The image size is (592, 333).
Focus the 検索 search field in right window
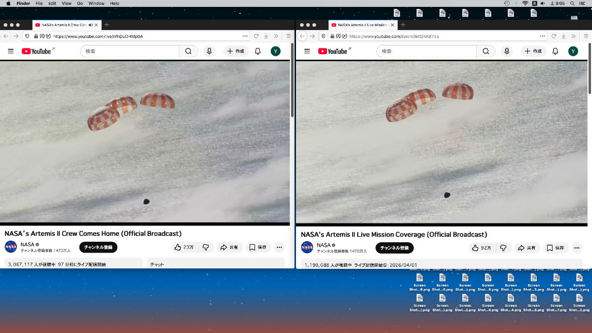point(426,51)
